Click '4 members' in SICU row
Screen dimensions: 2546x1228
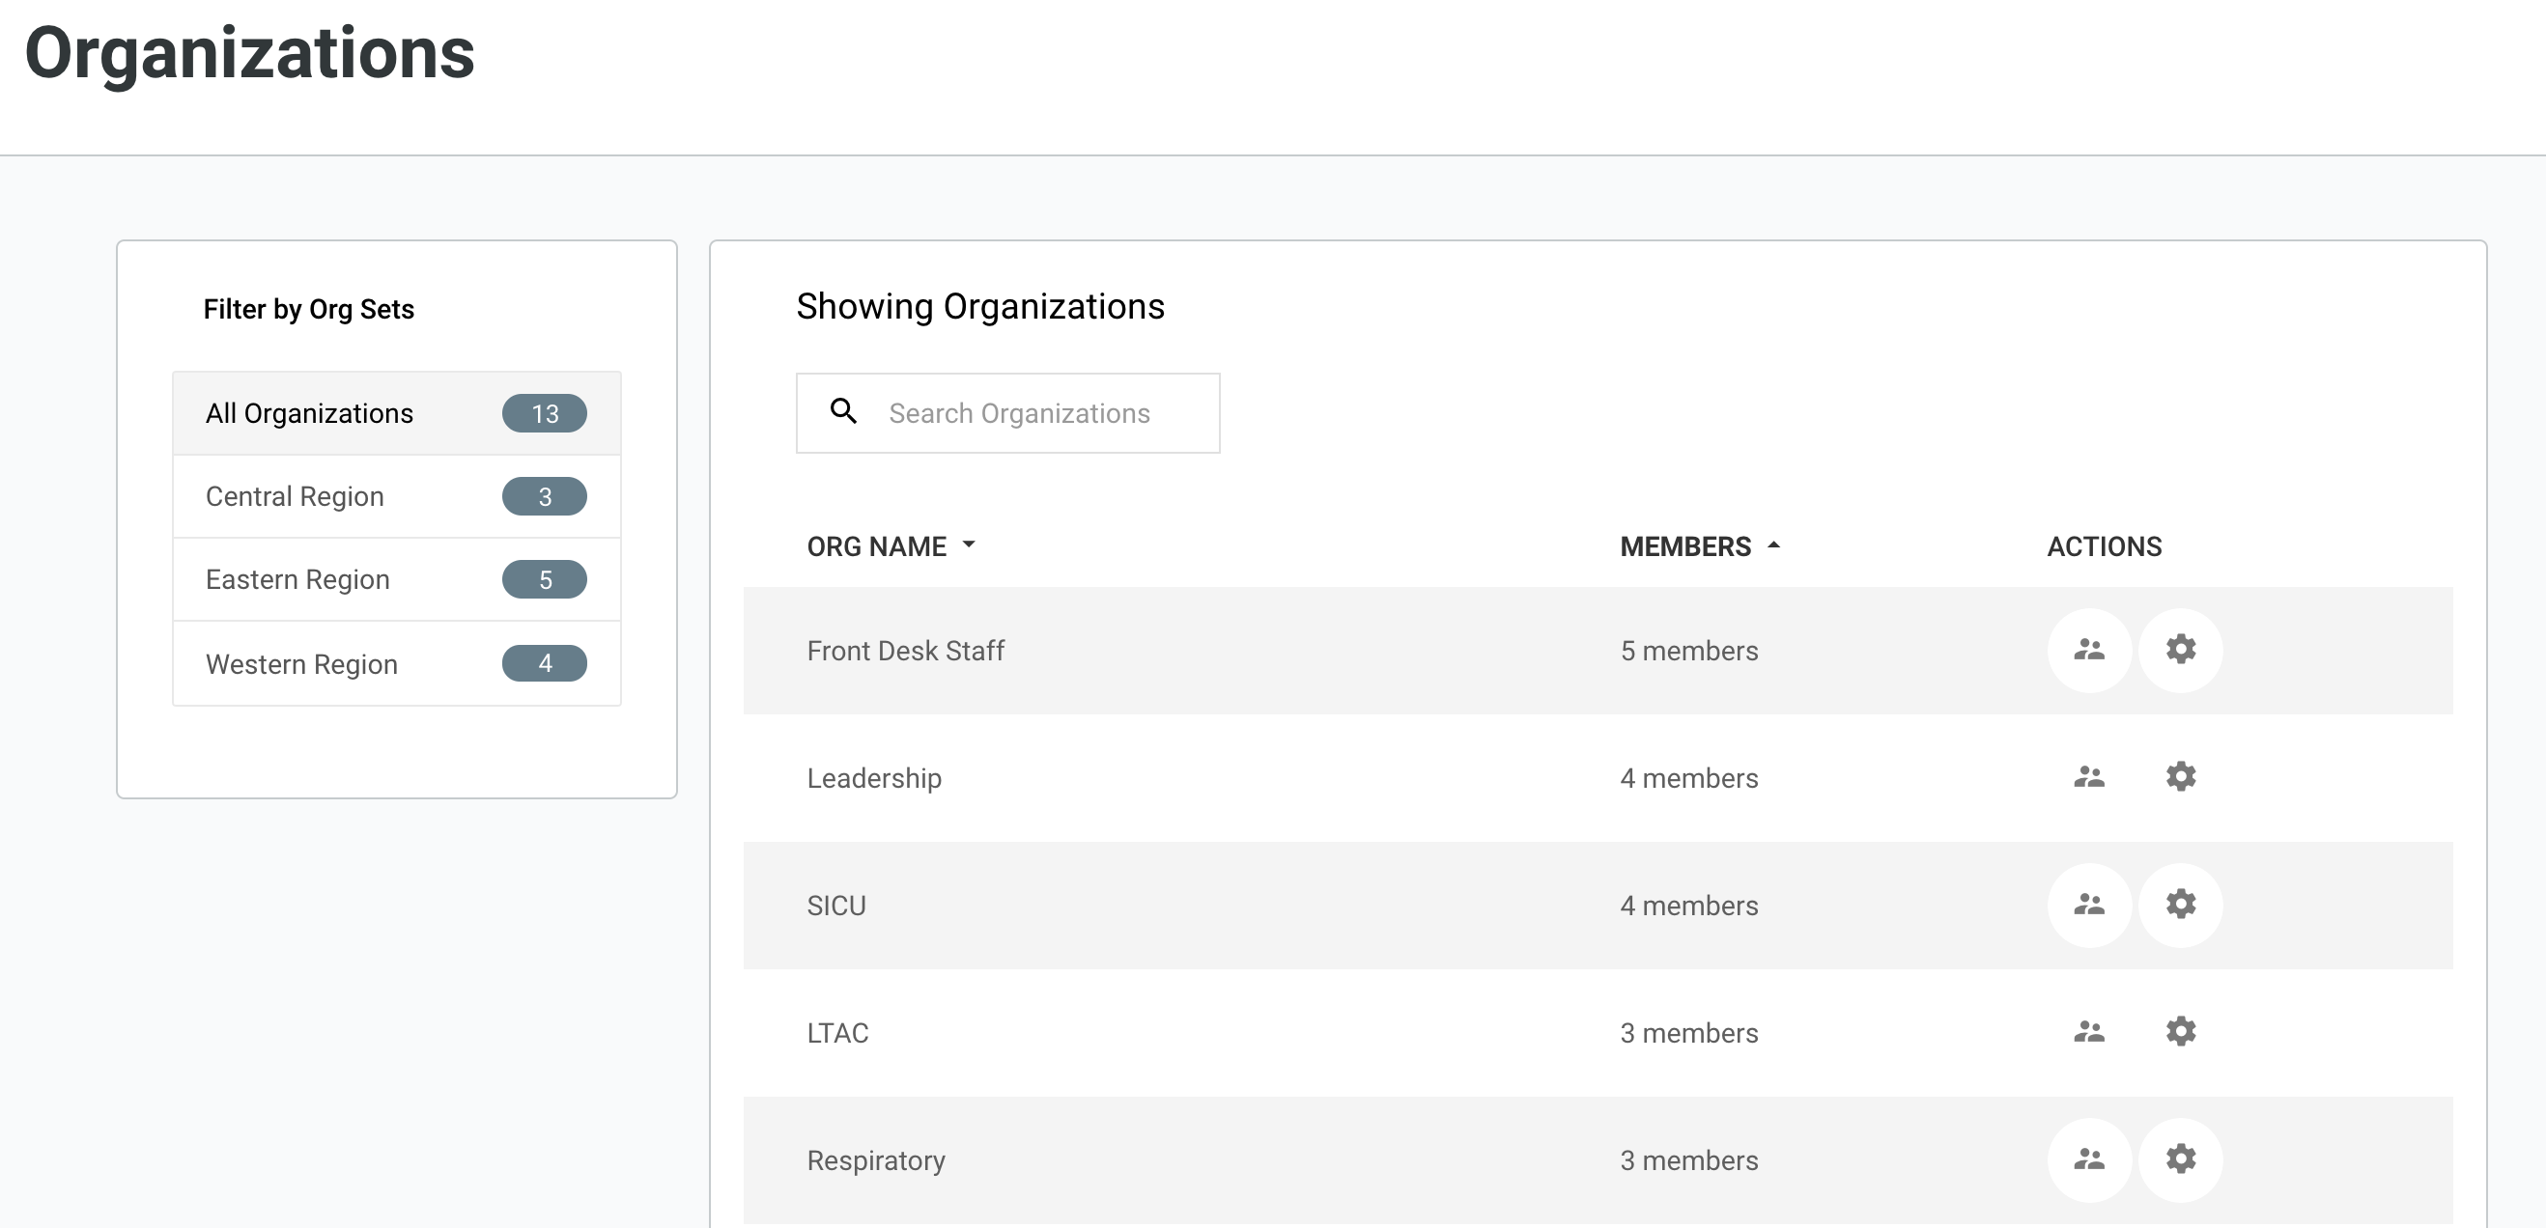(x=1689, y=906)
